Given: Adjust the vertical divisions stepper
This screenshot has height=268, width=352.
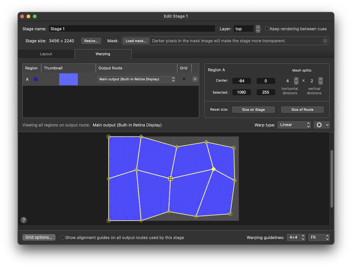Looking at the screenshot, I should 320,81.
